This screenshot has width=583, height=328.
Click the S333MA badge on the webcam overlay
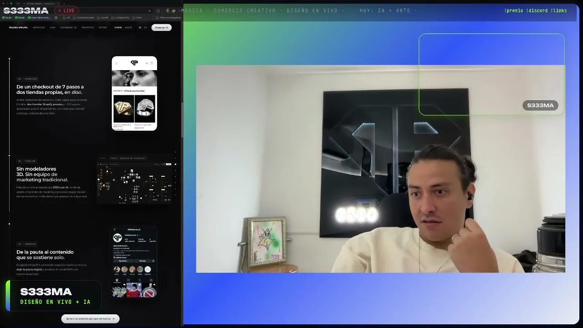(540, 105)
